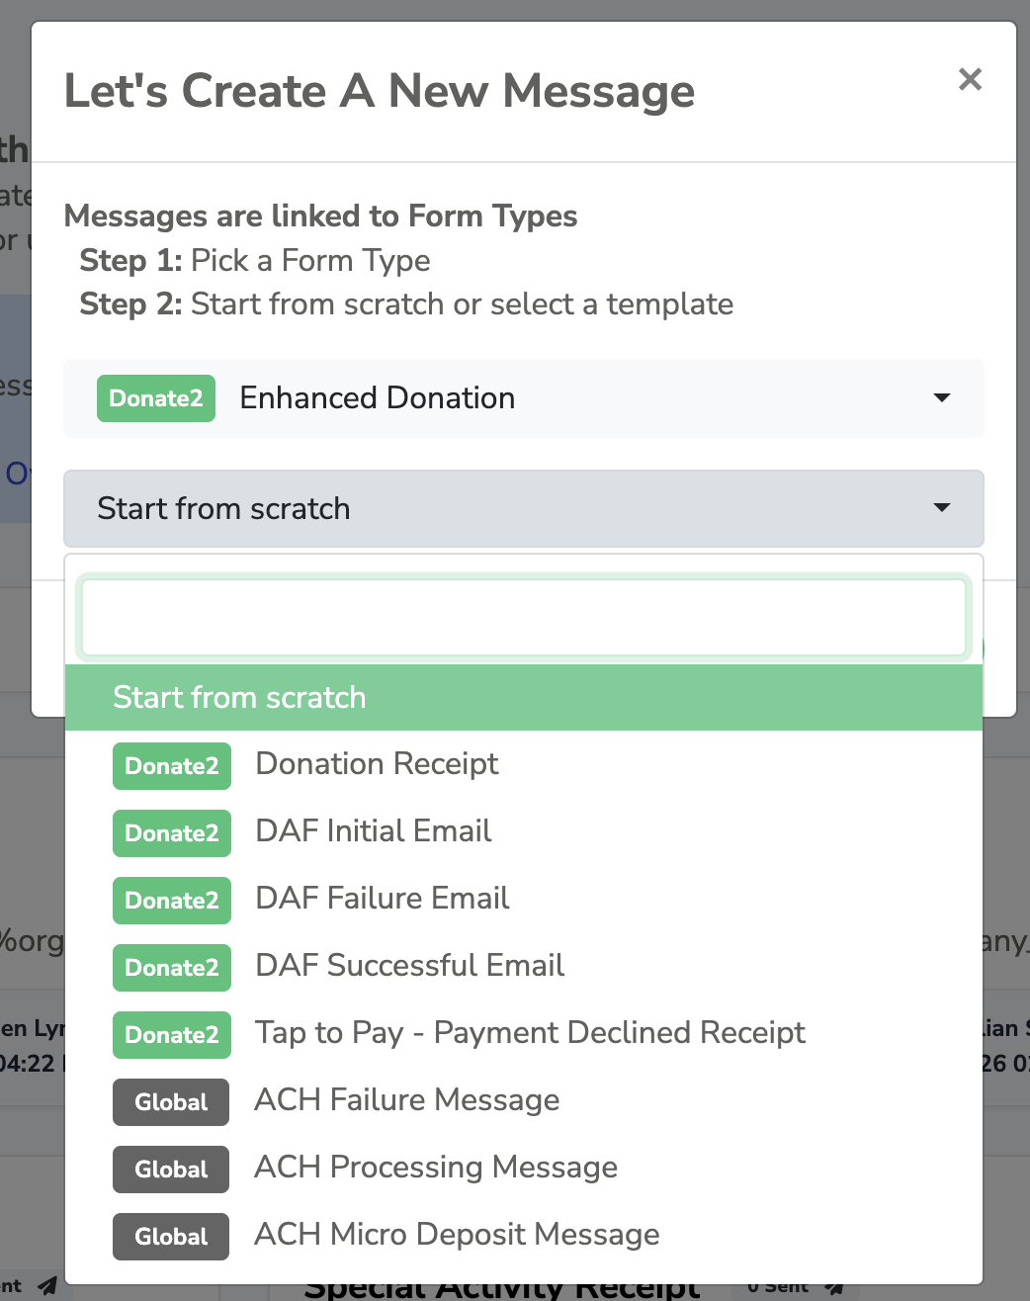The width and height of the screenshot is (1030, 1301).
Task: Open the Enhanced Donation form type dropdown
Action: coord(524,398)
